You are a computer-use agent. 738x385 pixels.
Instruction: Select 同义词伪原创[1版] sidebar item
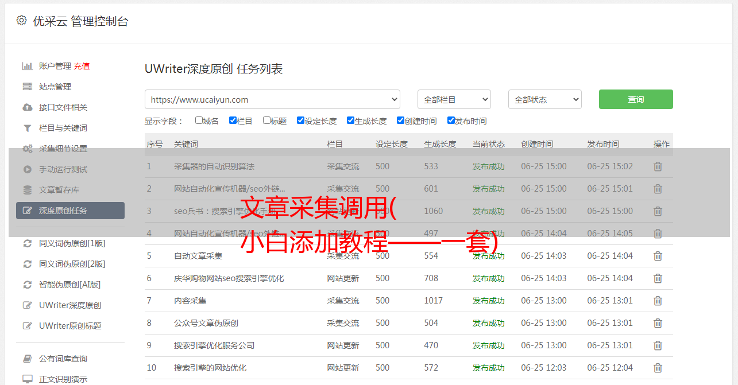point(72,243)
